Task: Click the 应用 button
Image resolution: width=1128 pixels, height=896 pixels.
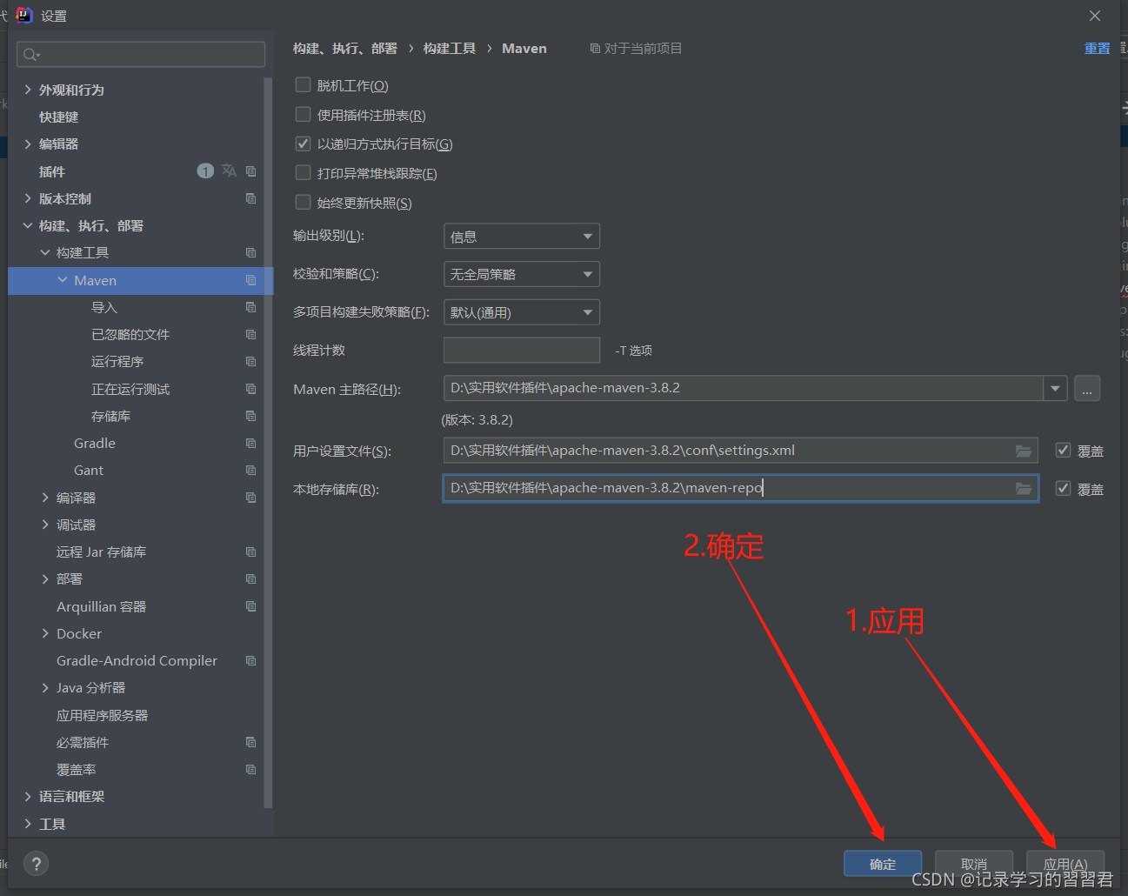Action: click(x=1065, y=863)
